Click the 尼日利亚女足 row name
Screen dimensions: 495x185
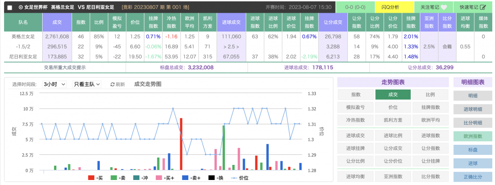coord(23,57)
